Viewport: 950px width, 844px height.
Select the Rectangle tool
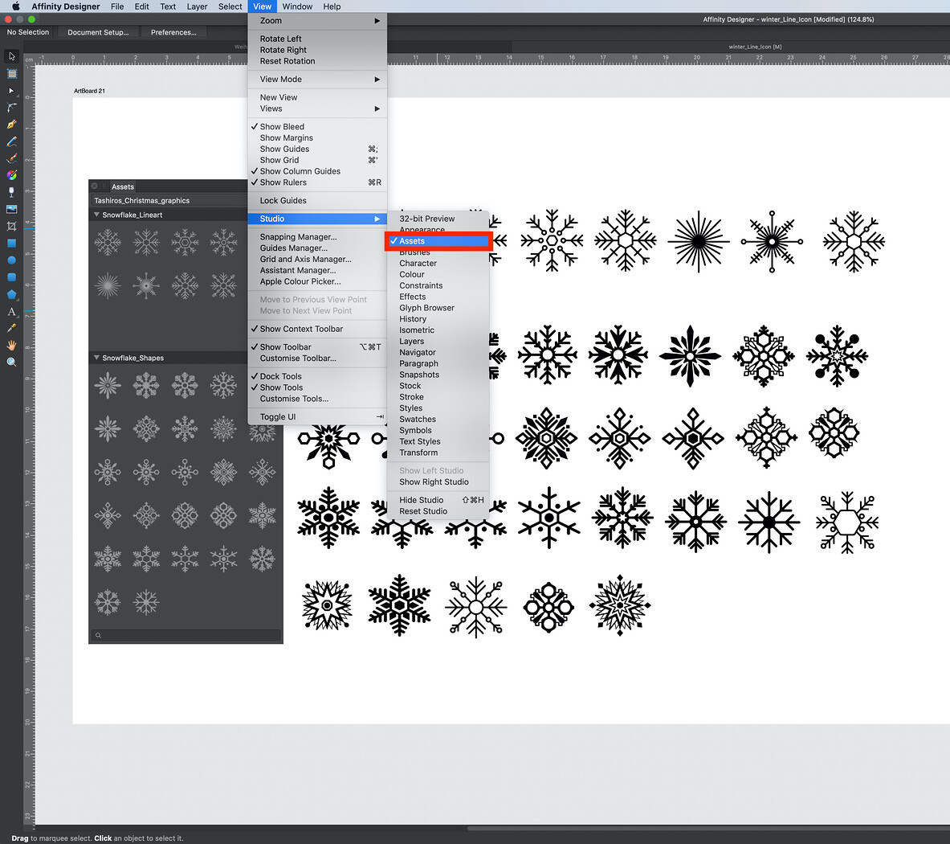11,243
